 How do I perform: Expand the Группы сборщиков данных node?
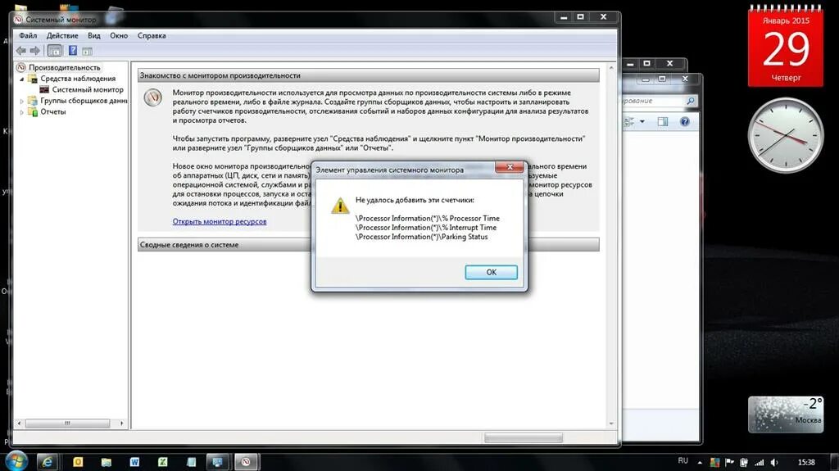click(x=22, y=101)
